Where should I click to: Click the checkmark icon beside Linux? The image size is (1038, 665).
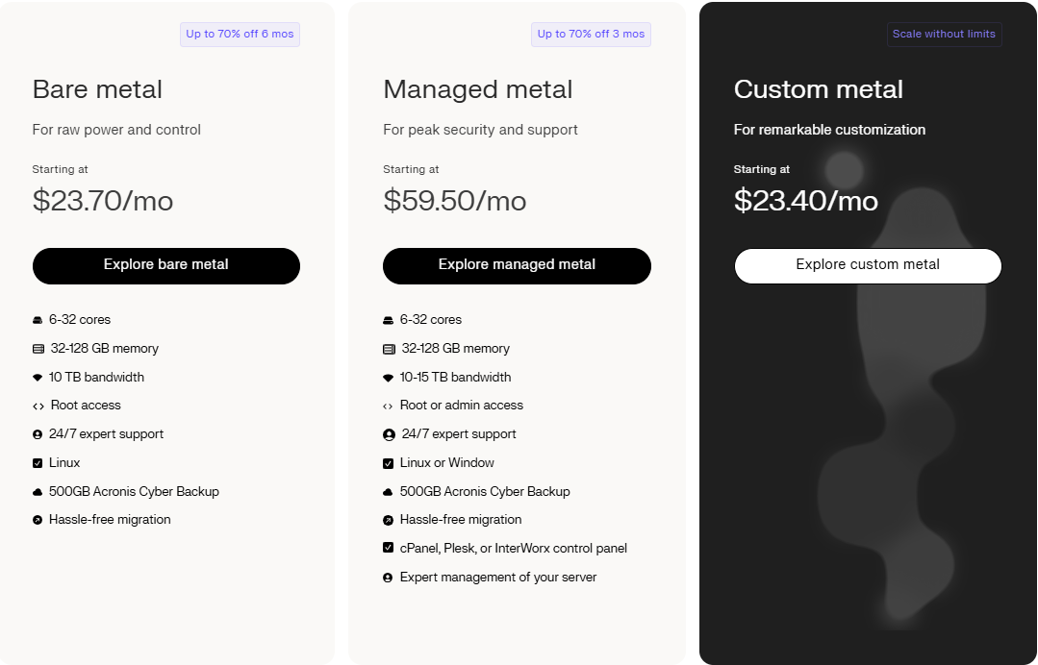coord(38,463)
